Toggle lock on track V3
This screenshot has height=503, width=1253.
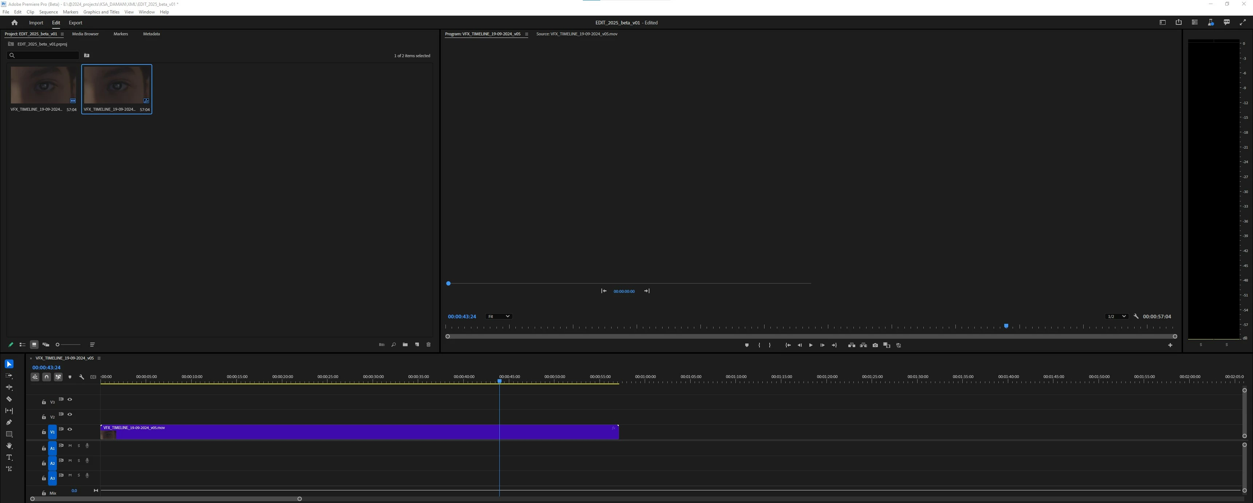pyautogui.click(x=44, y=402)
